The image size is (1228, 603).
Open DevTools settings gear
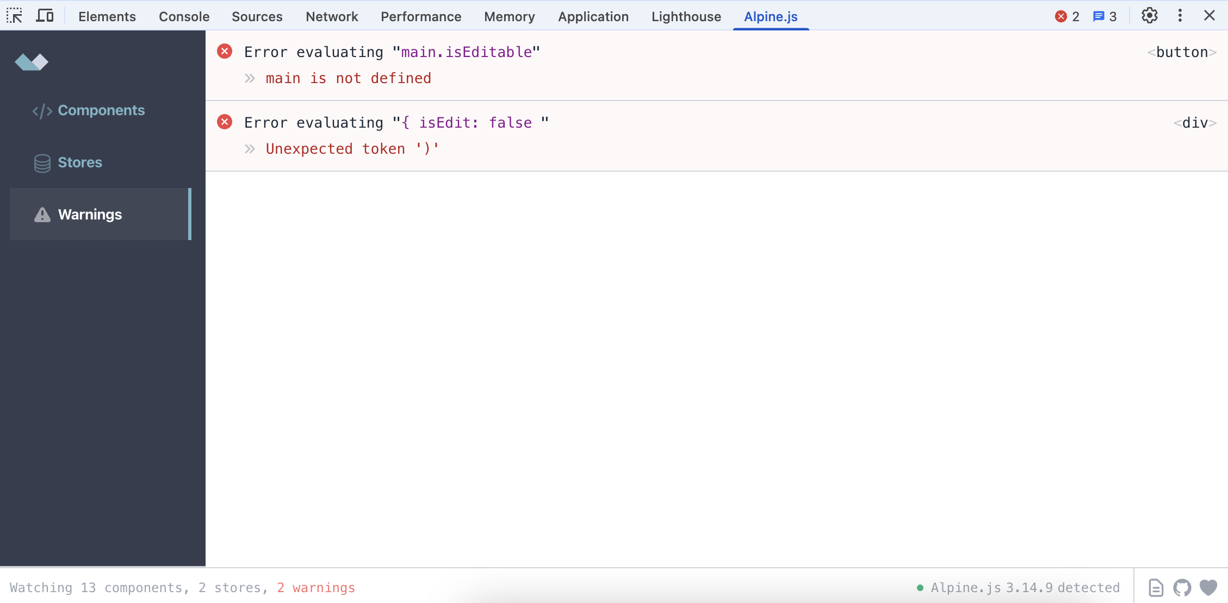coord(1150,16)
